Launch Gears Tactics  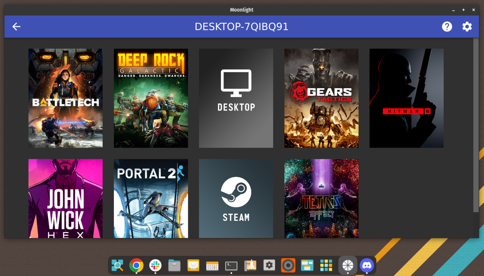click(321, 98)
